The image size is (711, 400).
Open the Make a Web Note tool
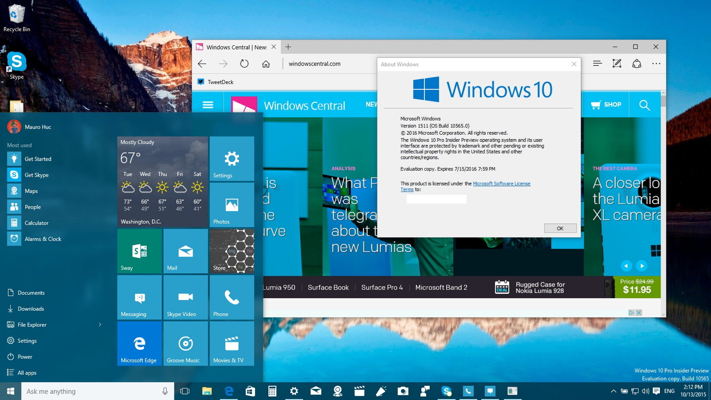(x=617, y=64)
